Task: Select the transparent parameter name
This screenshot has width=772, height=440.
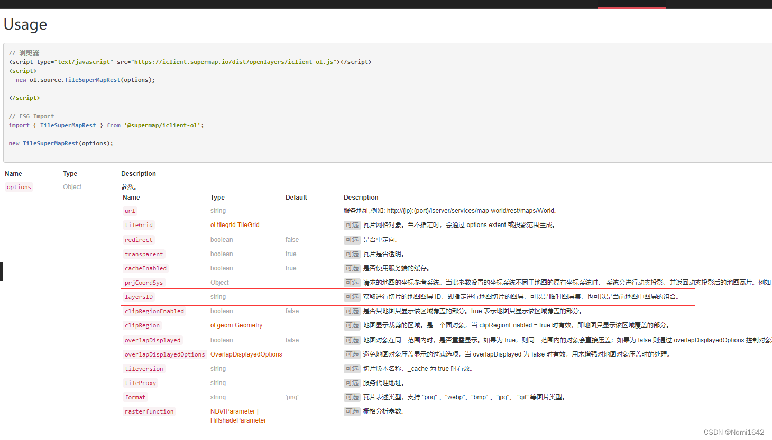Action: point(144,254)
